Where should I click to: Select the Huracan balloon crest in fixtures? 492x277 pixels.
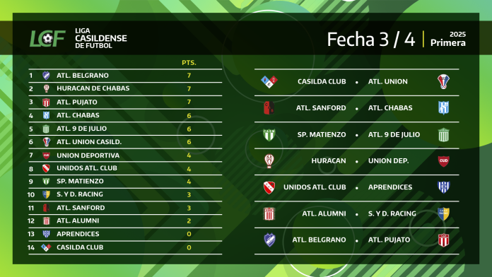(269, 161)
